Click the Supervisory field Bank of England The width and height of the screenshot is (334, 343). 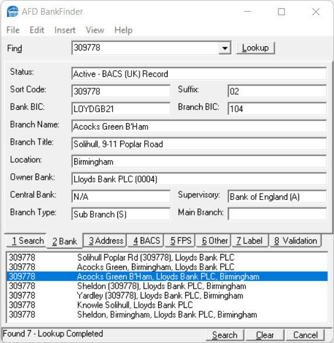tap(277, 197)
